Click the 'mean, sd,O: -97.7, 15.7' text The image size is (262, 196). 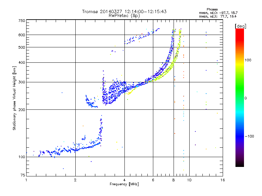(218, 13)
